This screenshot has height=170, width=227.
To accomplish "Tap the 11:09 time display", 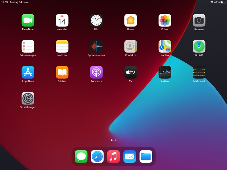I will point(4,2).
